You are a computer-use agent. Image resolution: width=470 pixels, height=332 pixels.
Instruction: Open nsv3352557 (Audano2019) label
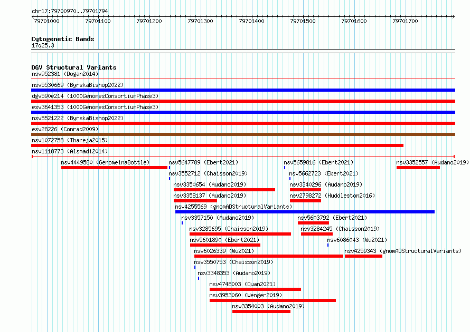[433, 162]
